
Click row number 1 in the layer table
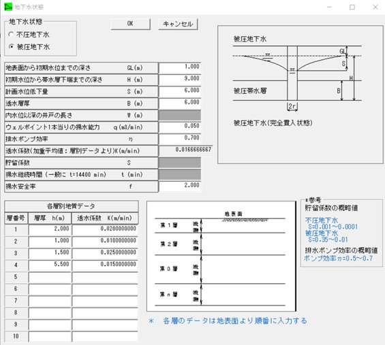16,230
